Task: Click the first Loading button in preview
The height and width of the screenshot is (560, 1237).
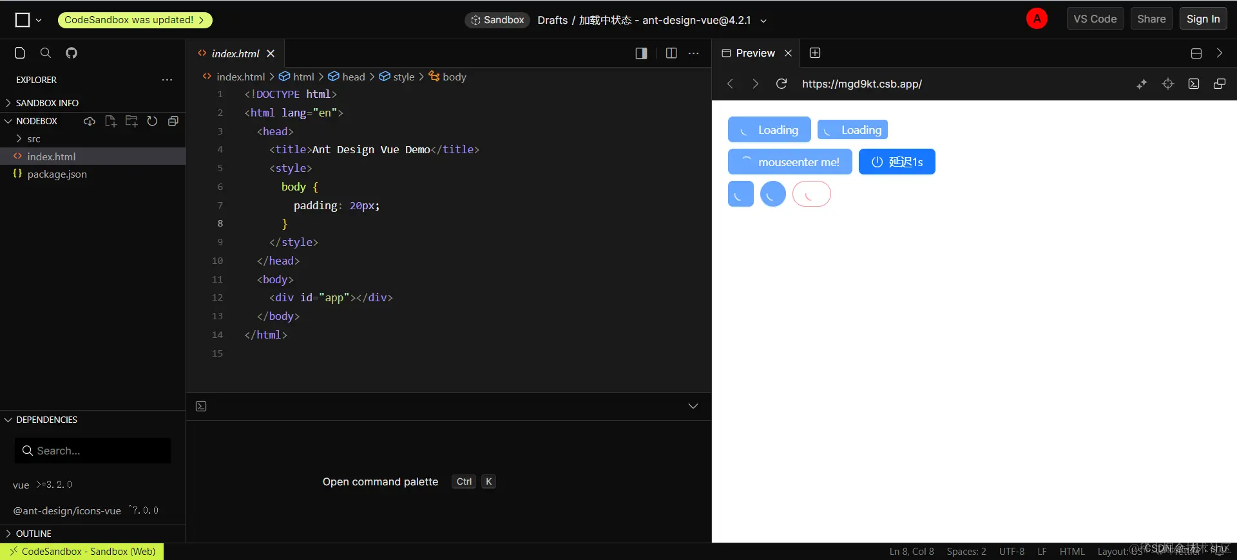Action: coord(769,129)
